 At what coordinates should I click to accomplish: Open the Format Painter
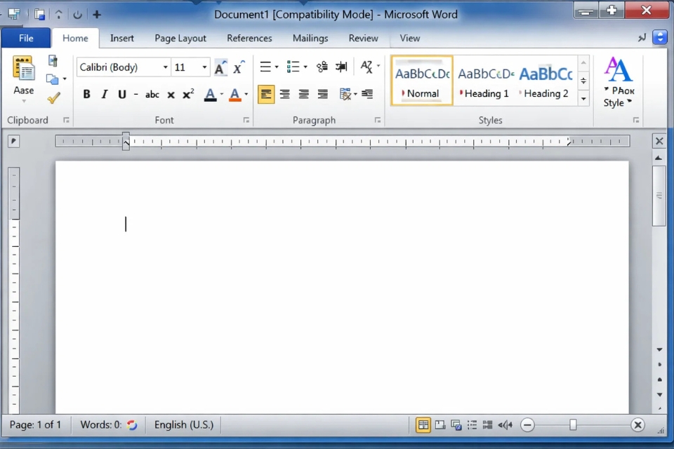pyautogui.click(x=53, y=98)
